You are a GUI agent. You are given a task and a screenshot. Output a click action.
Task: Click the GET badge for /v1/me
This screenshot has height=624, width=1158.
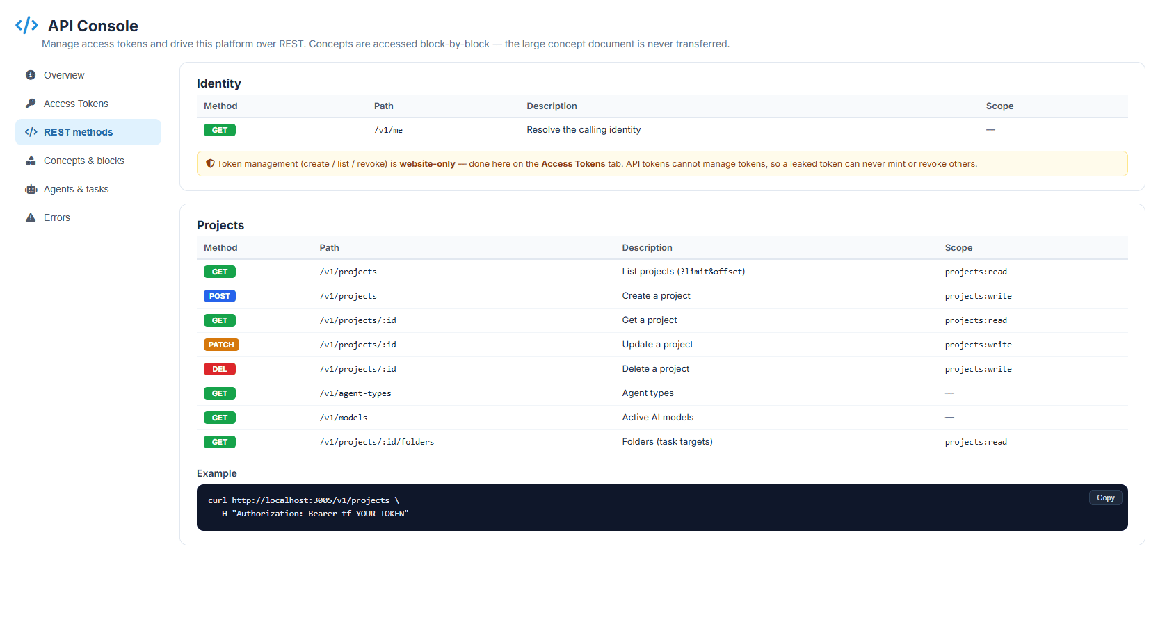click(x=220, y=130)
